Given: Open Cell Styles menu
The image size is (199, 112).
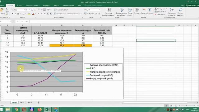Looking at the screenshot, I should coord(130,12).
